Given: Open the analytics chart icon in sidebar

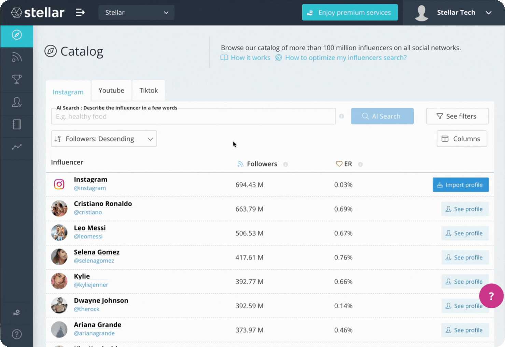Looking at the screenshot, I should [17, 147].
